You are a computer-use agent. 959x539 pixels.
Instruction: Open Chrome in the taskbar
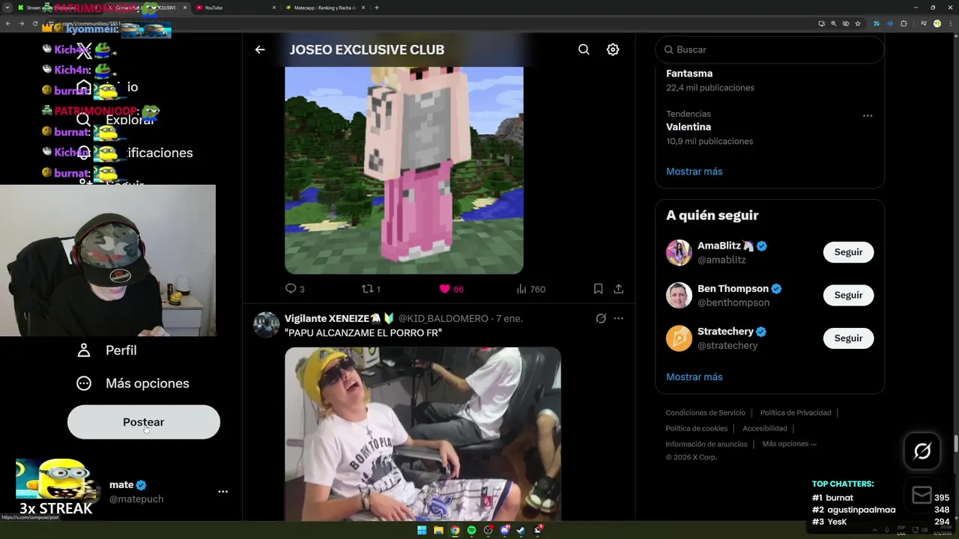pyautogui.click(x=455, y=530)
